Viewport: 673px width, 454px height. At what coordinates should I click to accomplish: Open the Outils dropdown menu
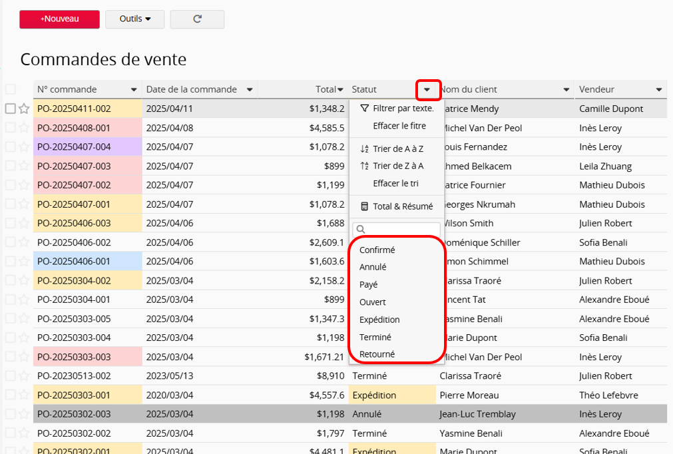(x=134, y=19)
